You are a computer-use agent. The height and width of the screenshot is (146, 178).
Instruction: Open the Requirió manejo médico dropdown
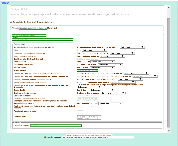click(111, 103)
